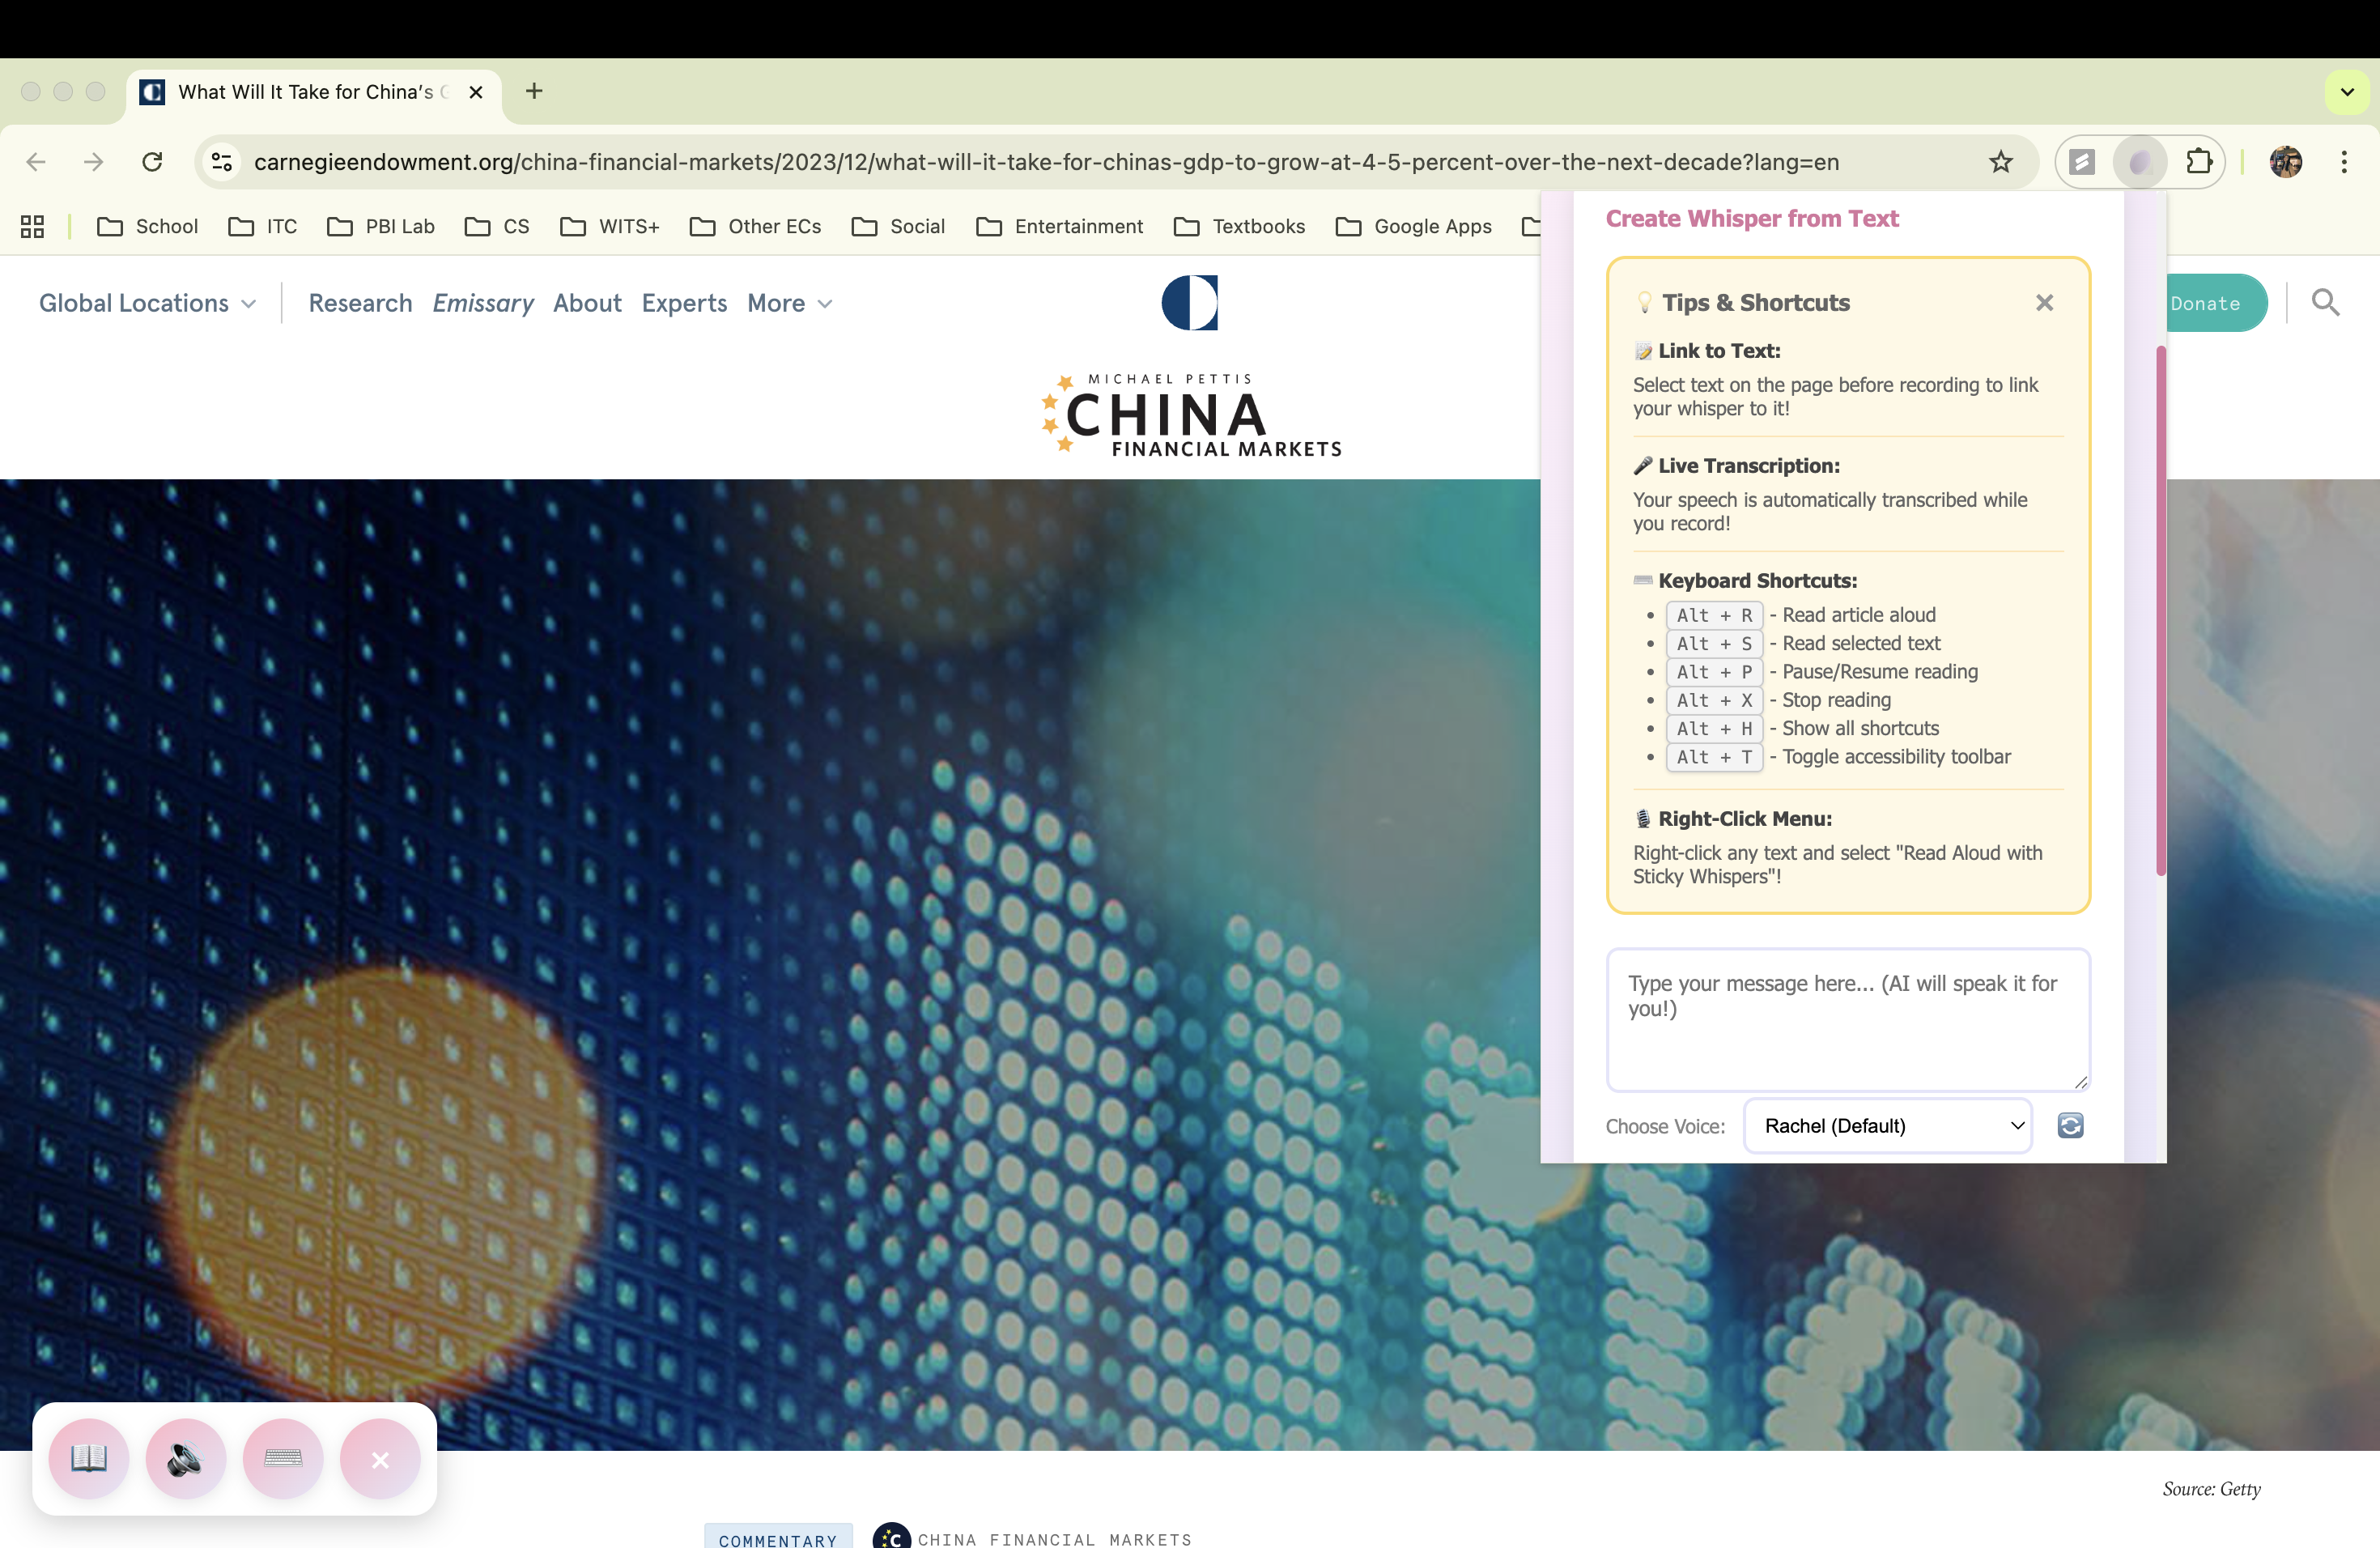The height and width of the screenshot is (1548, 2380).
Task: Dismiss the Tips & Shortcuts box
Action: pos(2044,302)
